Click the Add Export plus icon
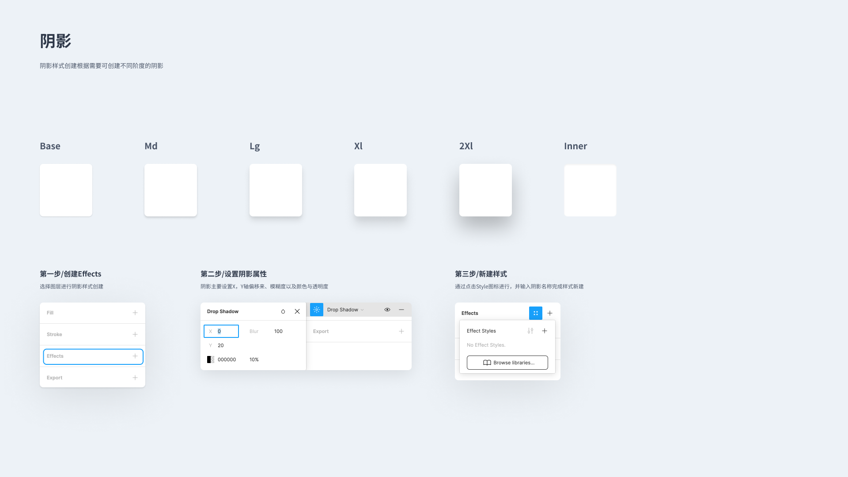 pyautogui.click(x=135, y=378)
